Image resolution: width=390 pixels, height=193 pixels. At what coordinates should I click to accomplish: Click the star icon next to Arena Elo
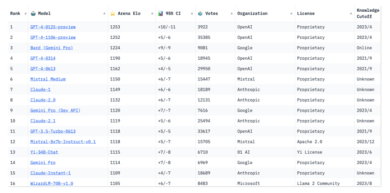(x=112, y=14)
